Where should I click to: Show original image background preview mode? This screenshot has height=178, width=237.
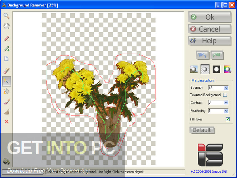pos(194,69)
